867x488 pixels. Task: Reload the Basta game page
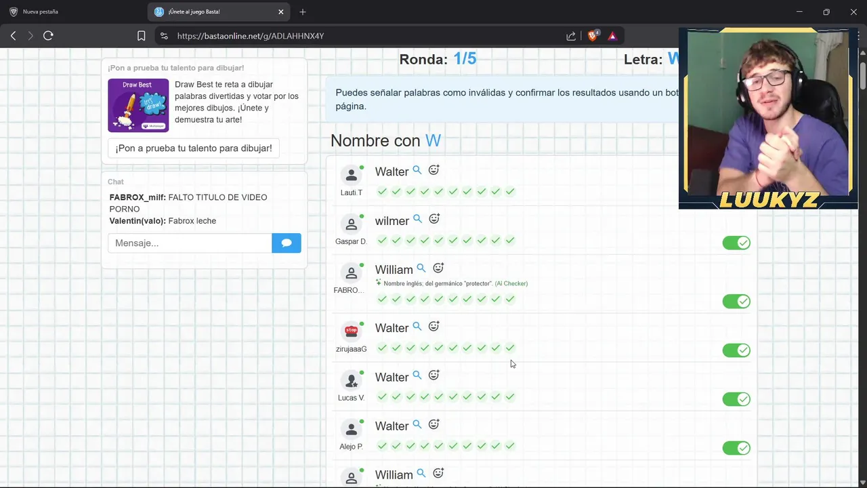[x=48, y=36]
